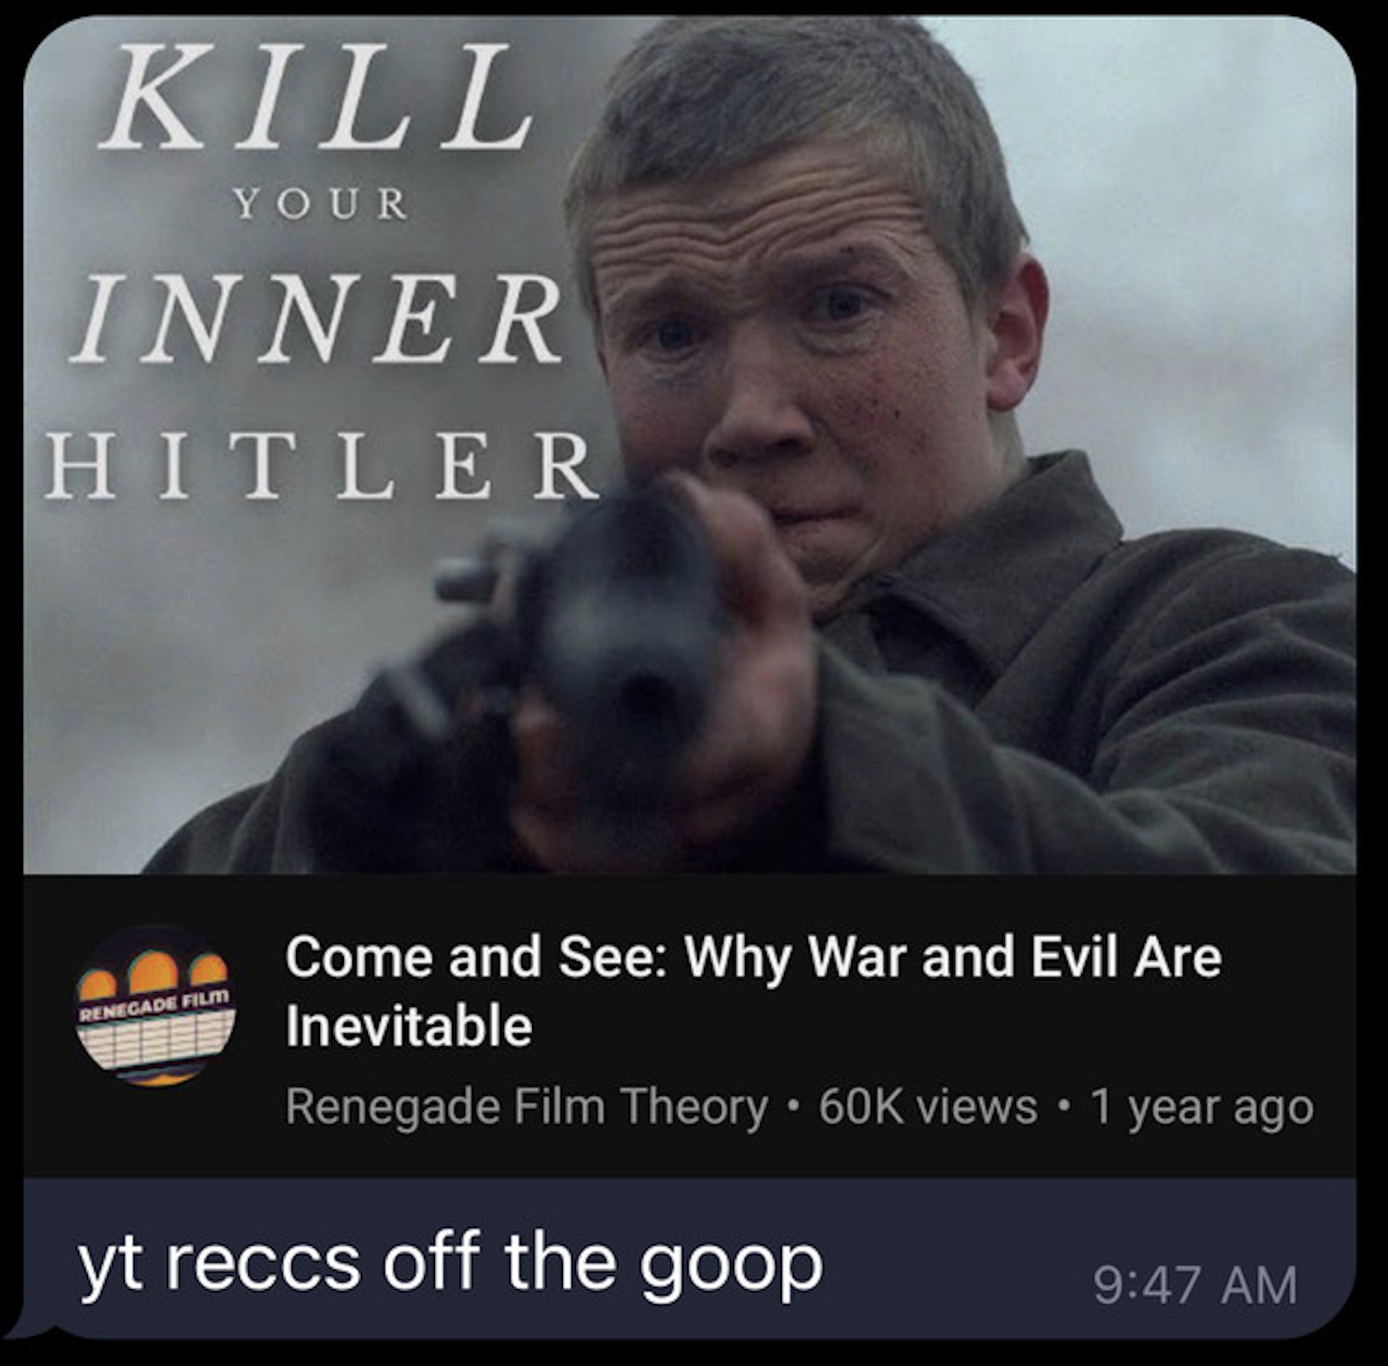The width and height of the screenshot is (1388, 1366).
Task: Click the message text yt reccs off the goop
Action: click(451, 1263)
